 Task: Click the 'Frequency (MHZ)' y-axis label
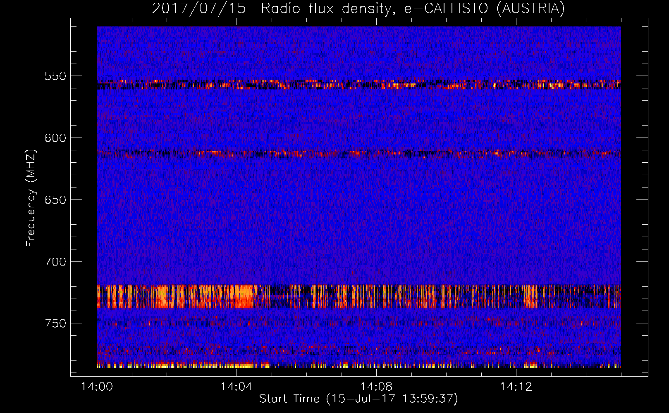tap(31, 198)
